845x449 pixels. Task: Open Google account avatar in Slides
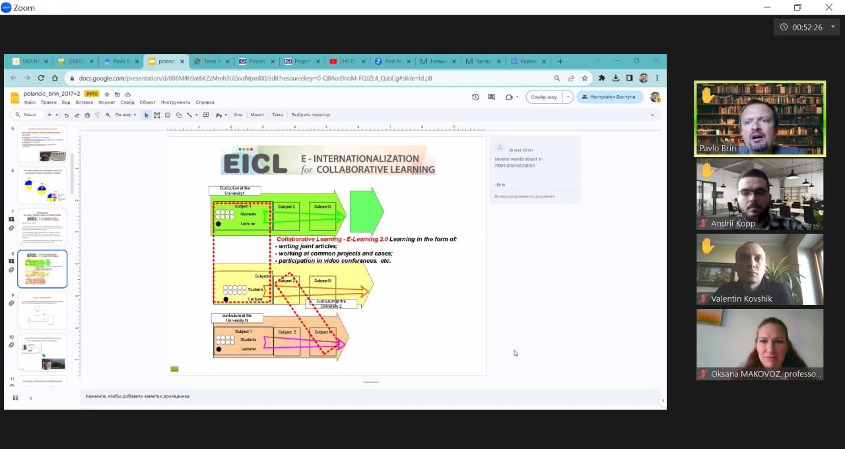(655, 97)
